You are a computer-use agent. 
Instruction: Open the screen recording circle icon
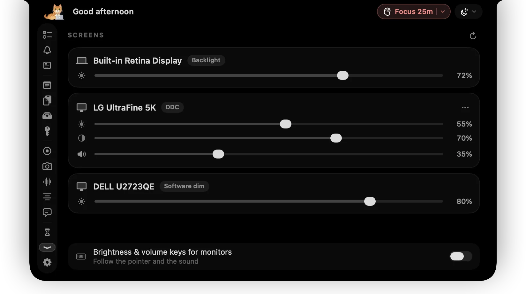[47, 151]
